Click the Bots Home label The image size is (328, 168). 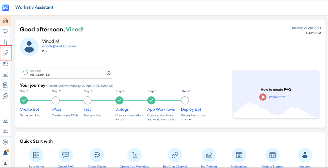pos(36,167)
